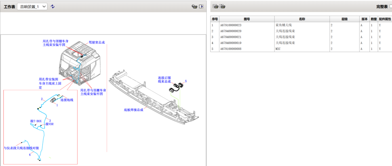This screenshot has height=166, width=392.
Task: Click callout number 5 on the diagram
Action: point(186,81)
